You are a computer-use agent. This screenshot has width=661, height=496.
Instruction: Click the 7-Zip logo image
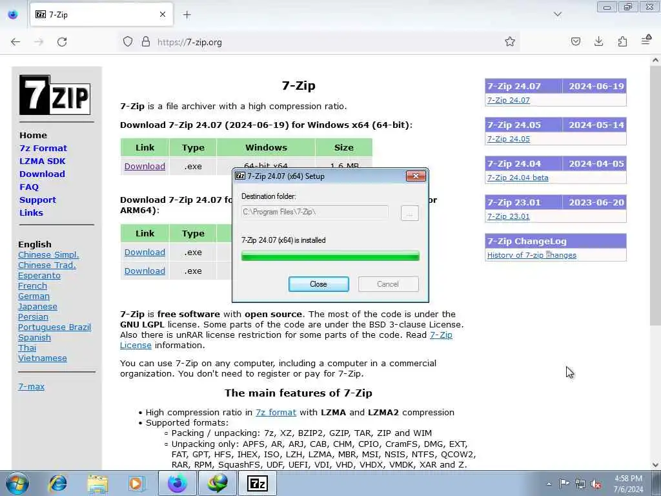pos(55,95)
